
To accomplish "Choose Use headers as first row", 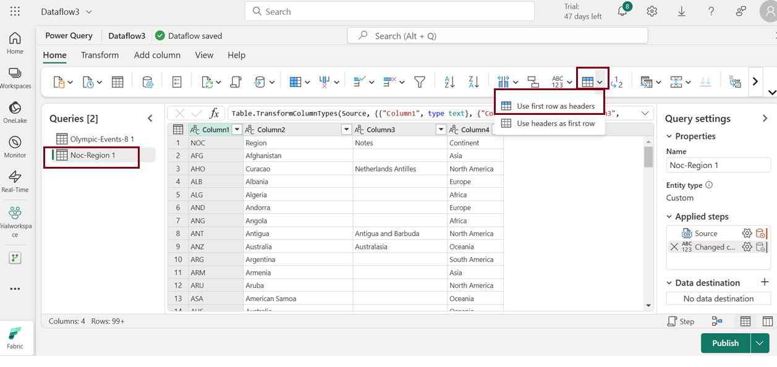I will coord(550,123).
